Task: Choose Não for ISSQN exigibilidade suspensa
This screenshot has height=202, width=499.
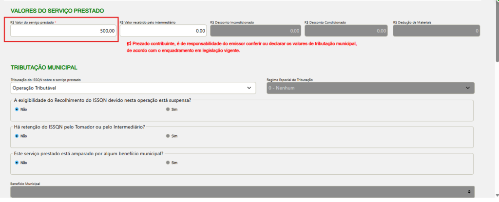Action: click(x=17, y=110)
